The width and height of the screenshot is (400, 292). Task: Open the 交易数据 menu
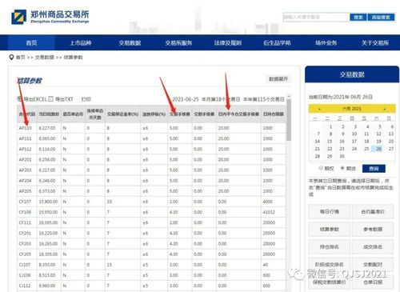point(130,42)
